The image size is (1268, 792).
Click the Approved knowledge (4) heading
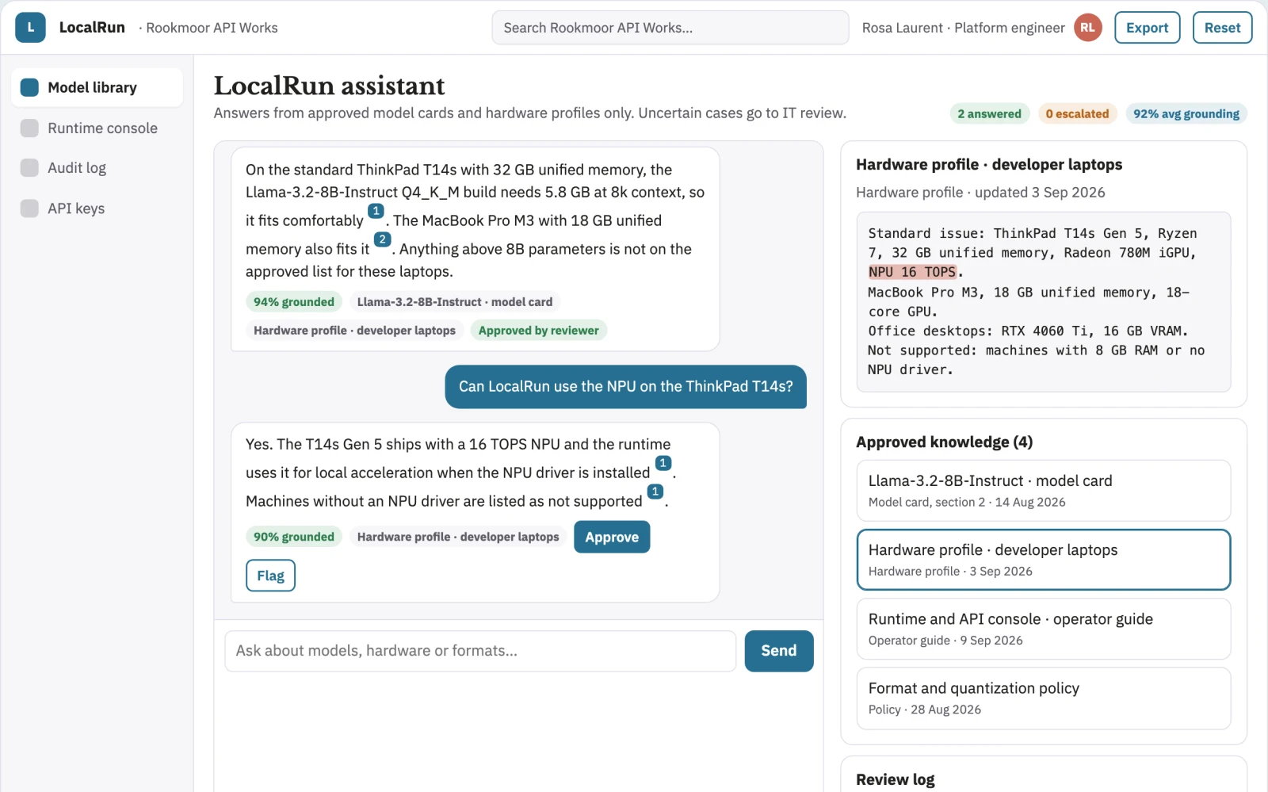(944, 442)
